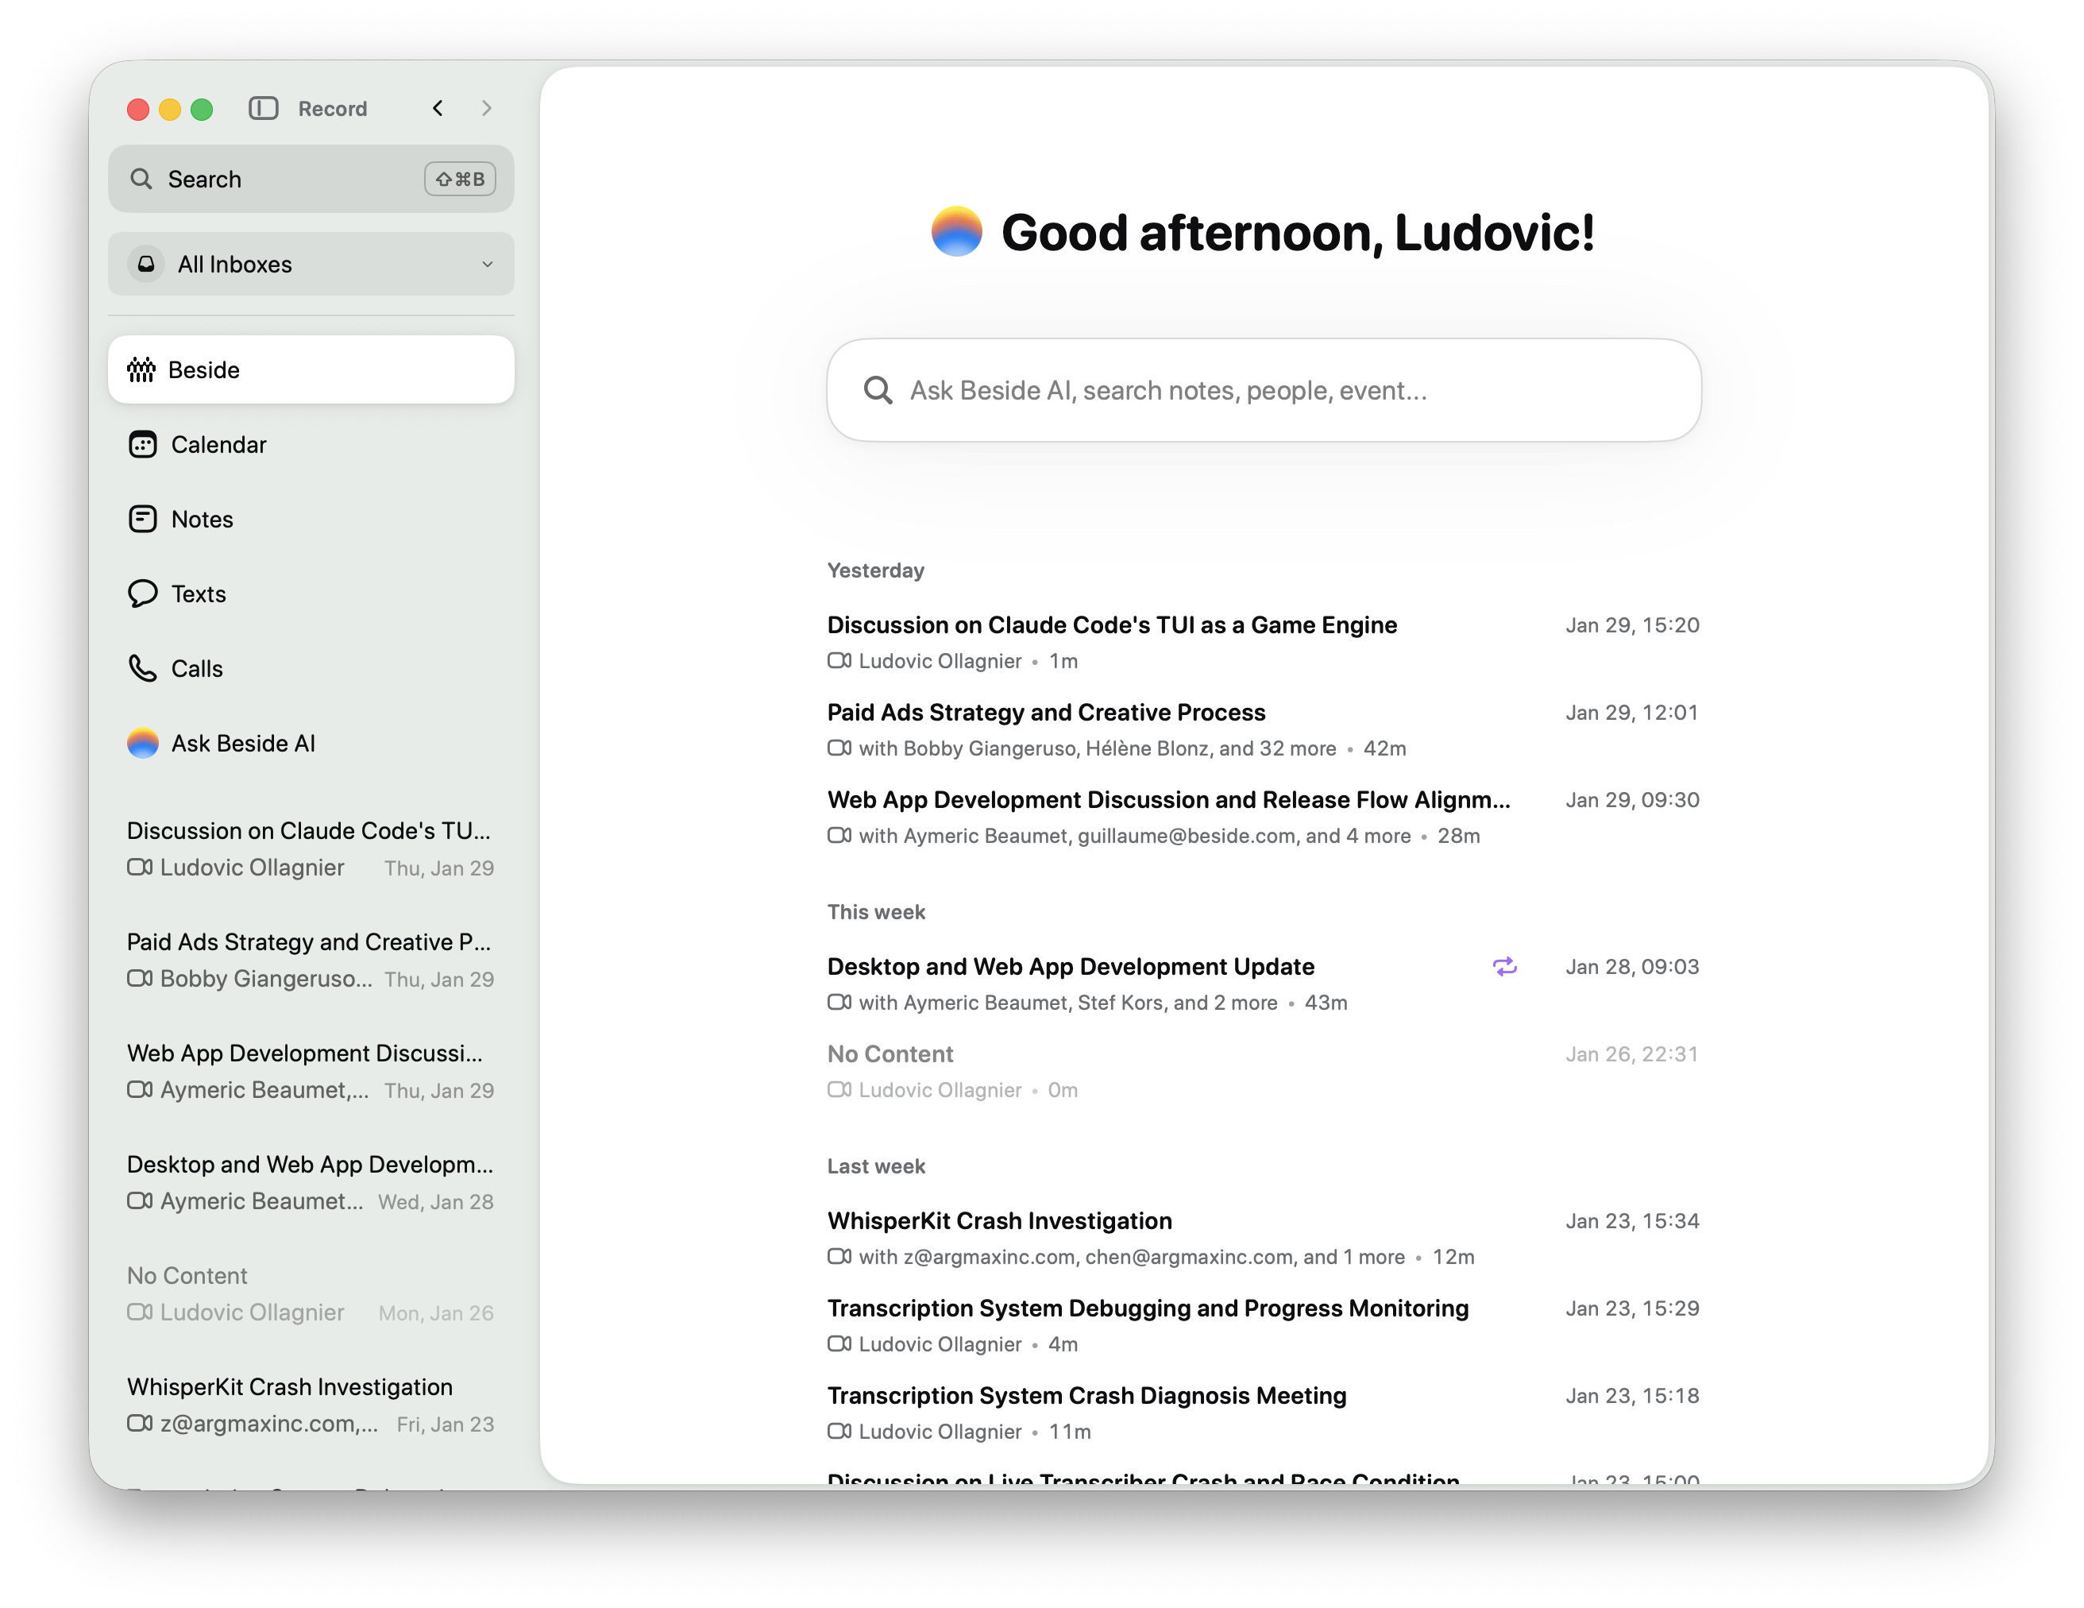Click the Notes icon in sidebar

tap(142, 518)
